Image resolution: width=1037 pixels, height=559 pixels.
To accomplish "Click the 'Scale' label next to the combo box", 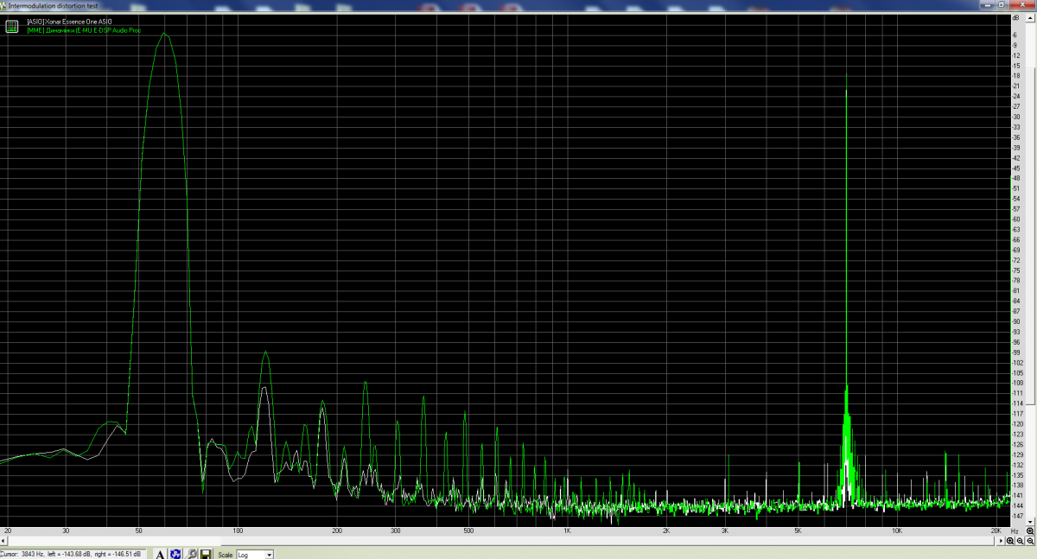I will (x=225, y=555).
